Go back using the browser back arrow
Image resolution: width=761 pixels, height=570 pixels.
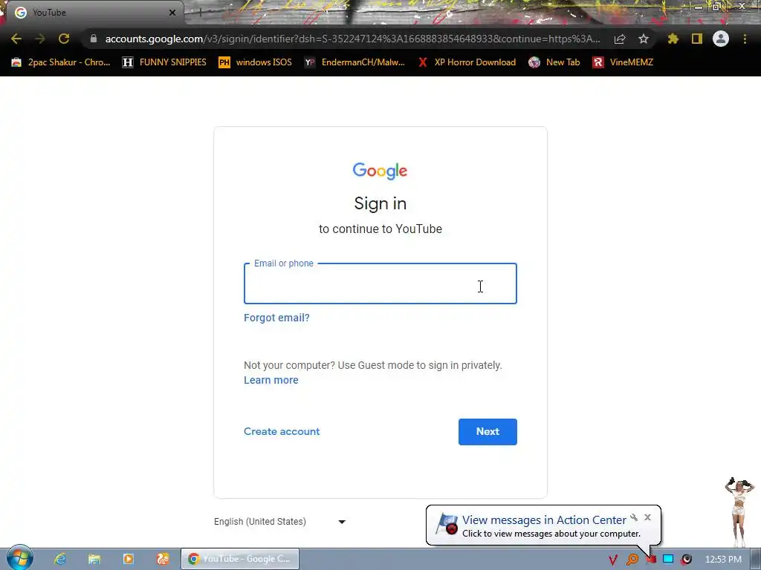coord(16,39)
